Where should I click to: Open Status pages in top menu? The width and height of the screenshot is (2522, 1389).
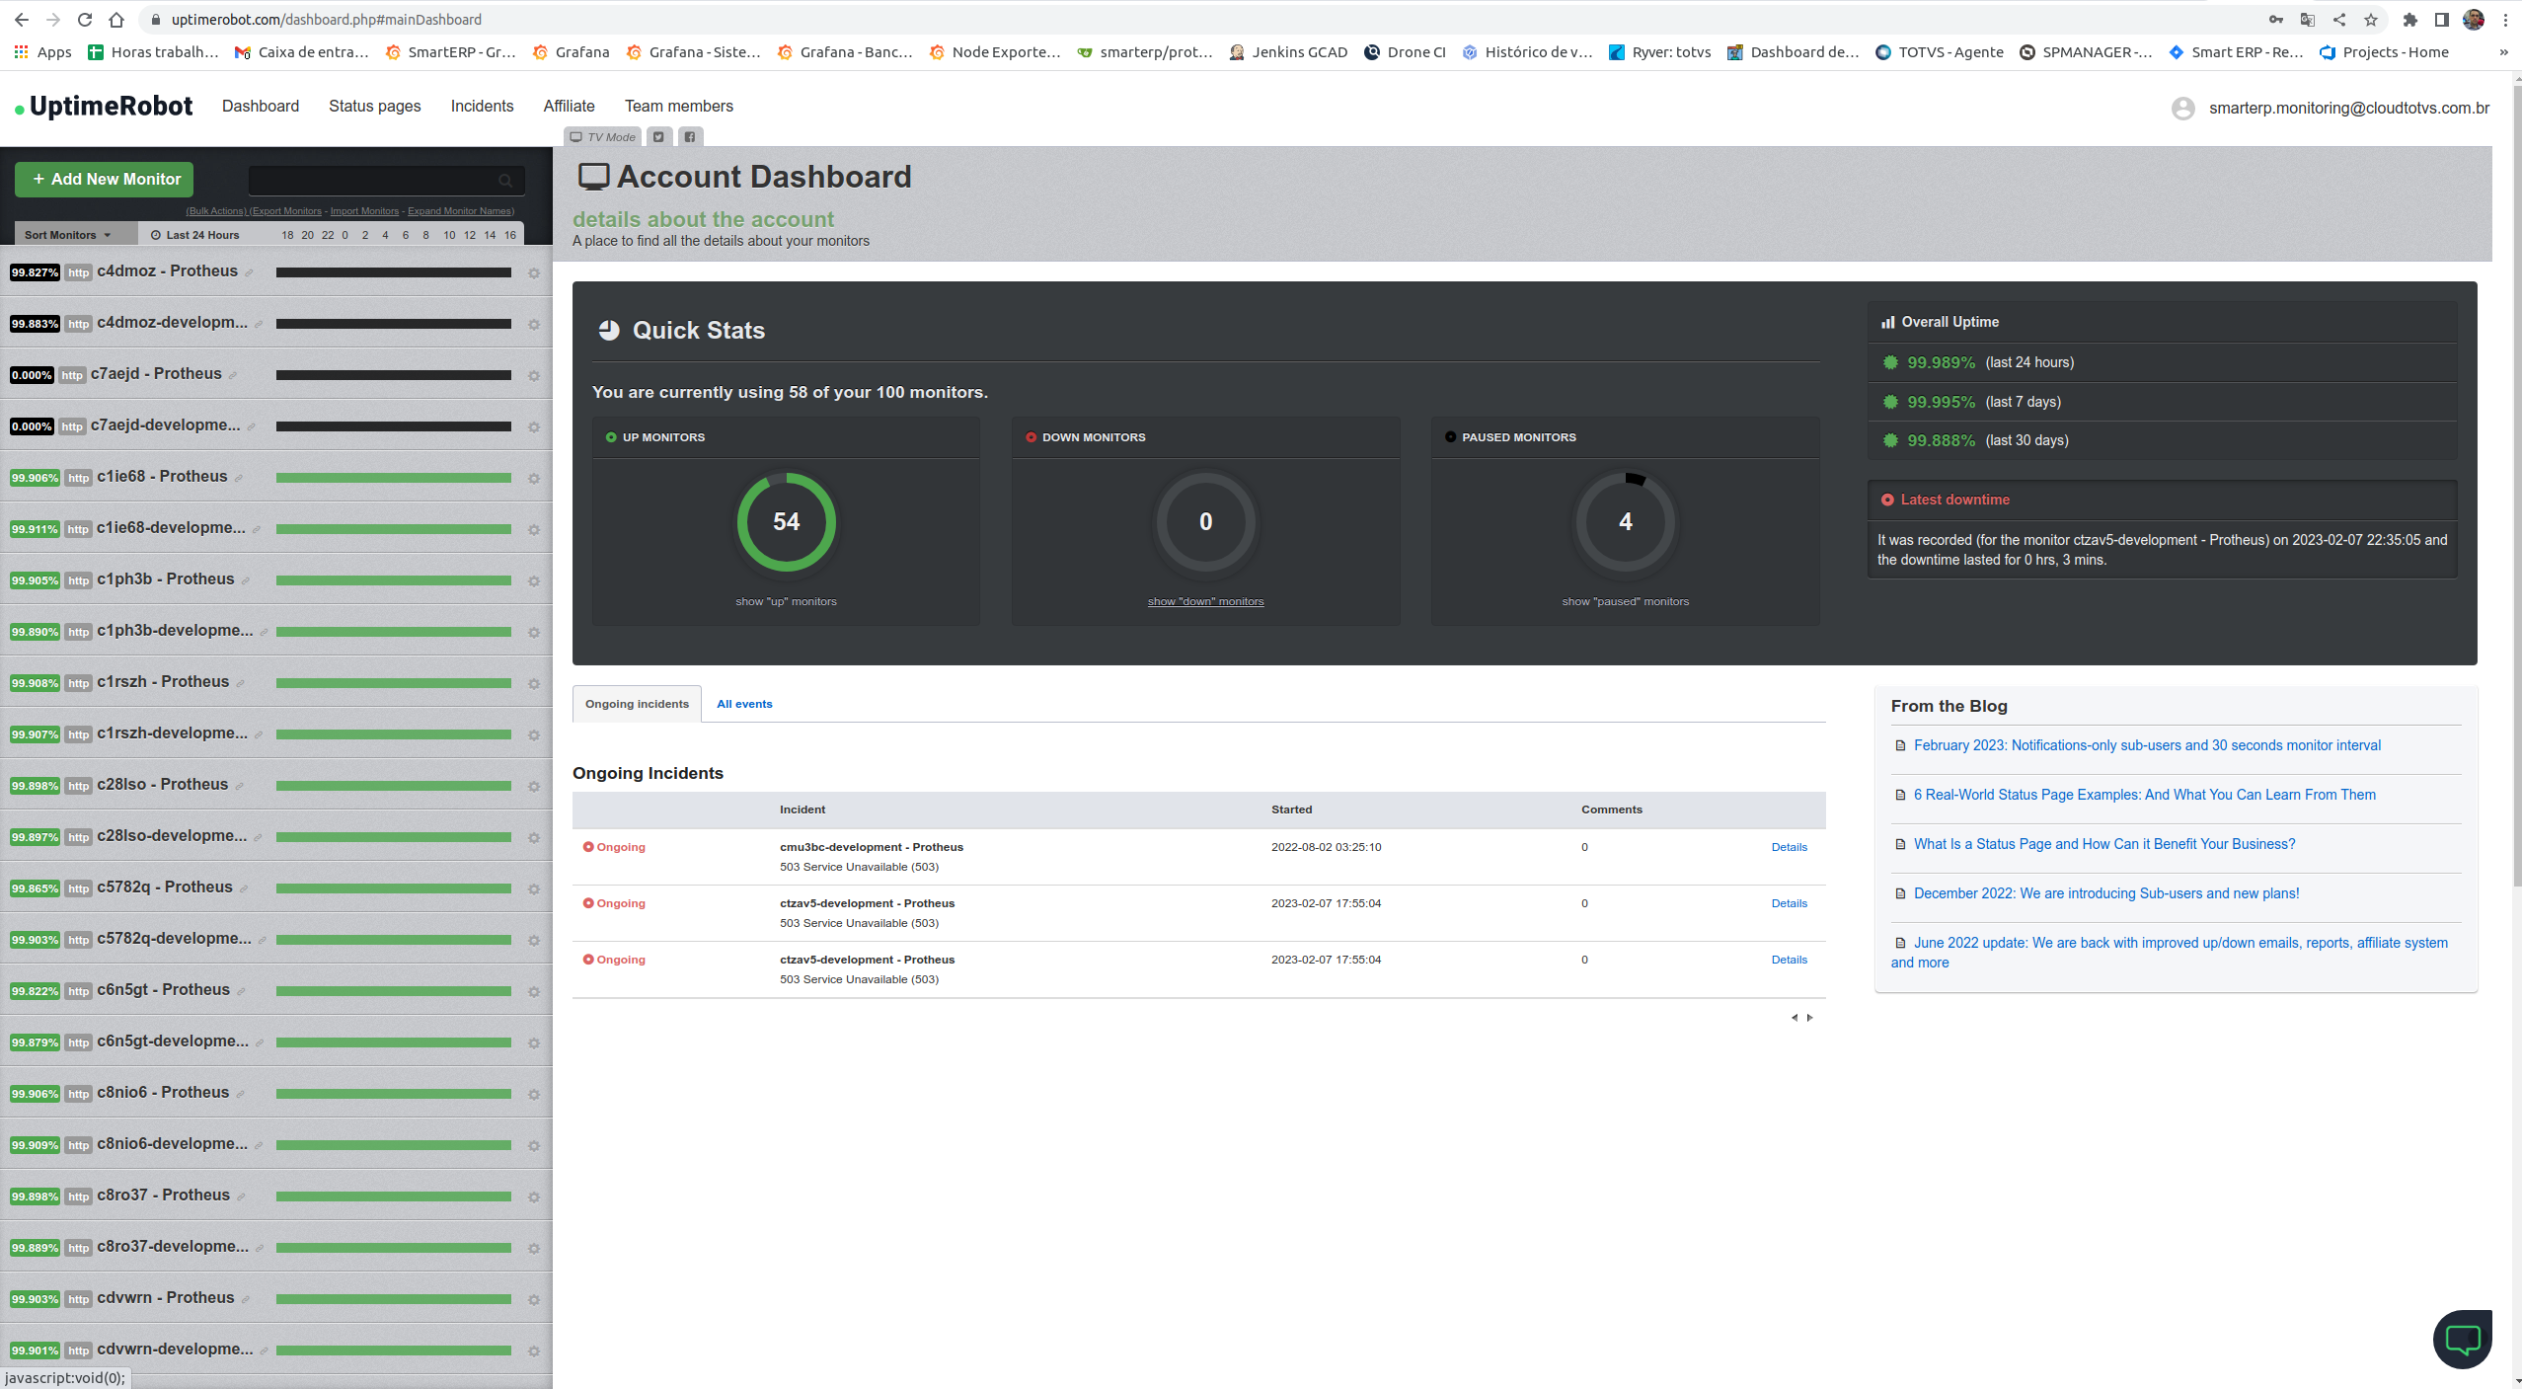click(x=374, y=107)
